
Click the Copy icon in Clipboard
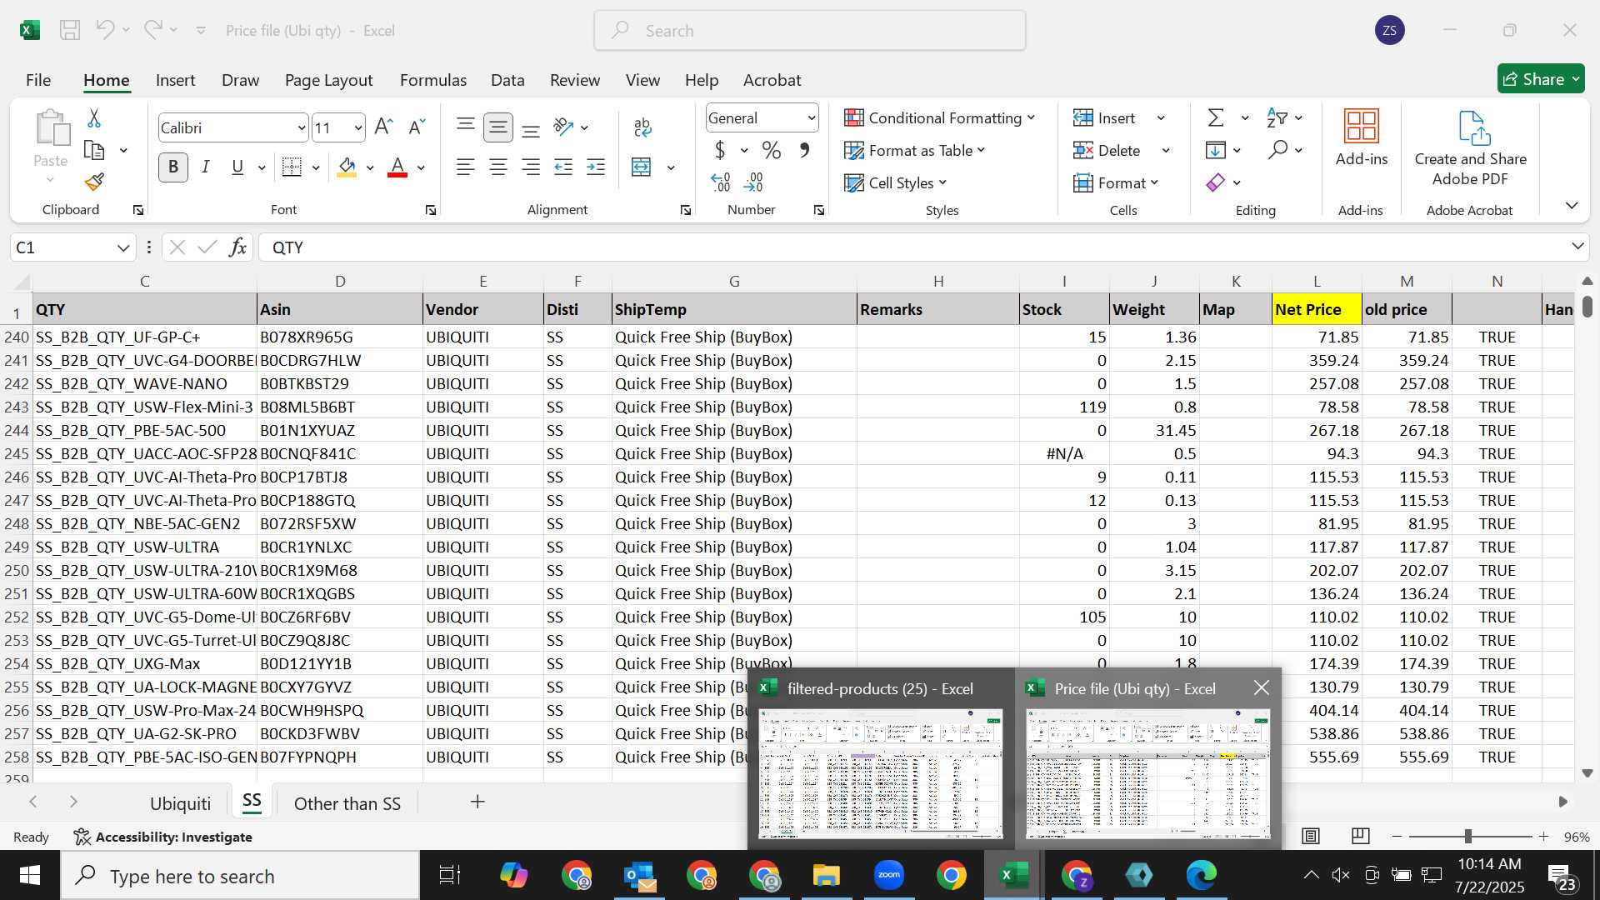[x=94, y=150]
